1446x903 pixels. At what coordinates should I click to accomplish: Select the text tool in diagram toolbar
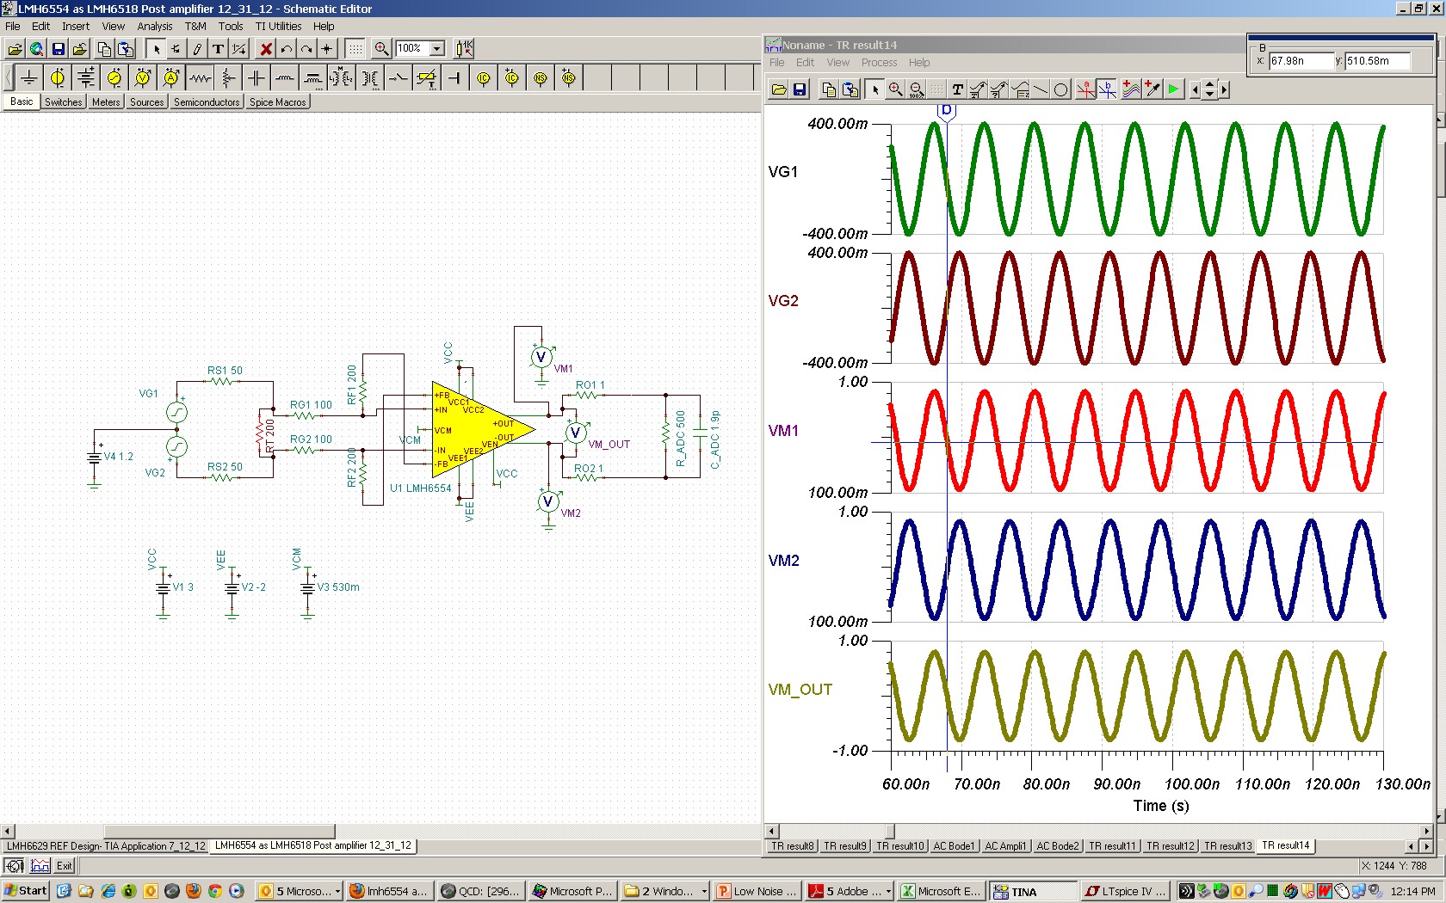coord(957,89)
